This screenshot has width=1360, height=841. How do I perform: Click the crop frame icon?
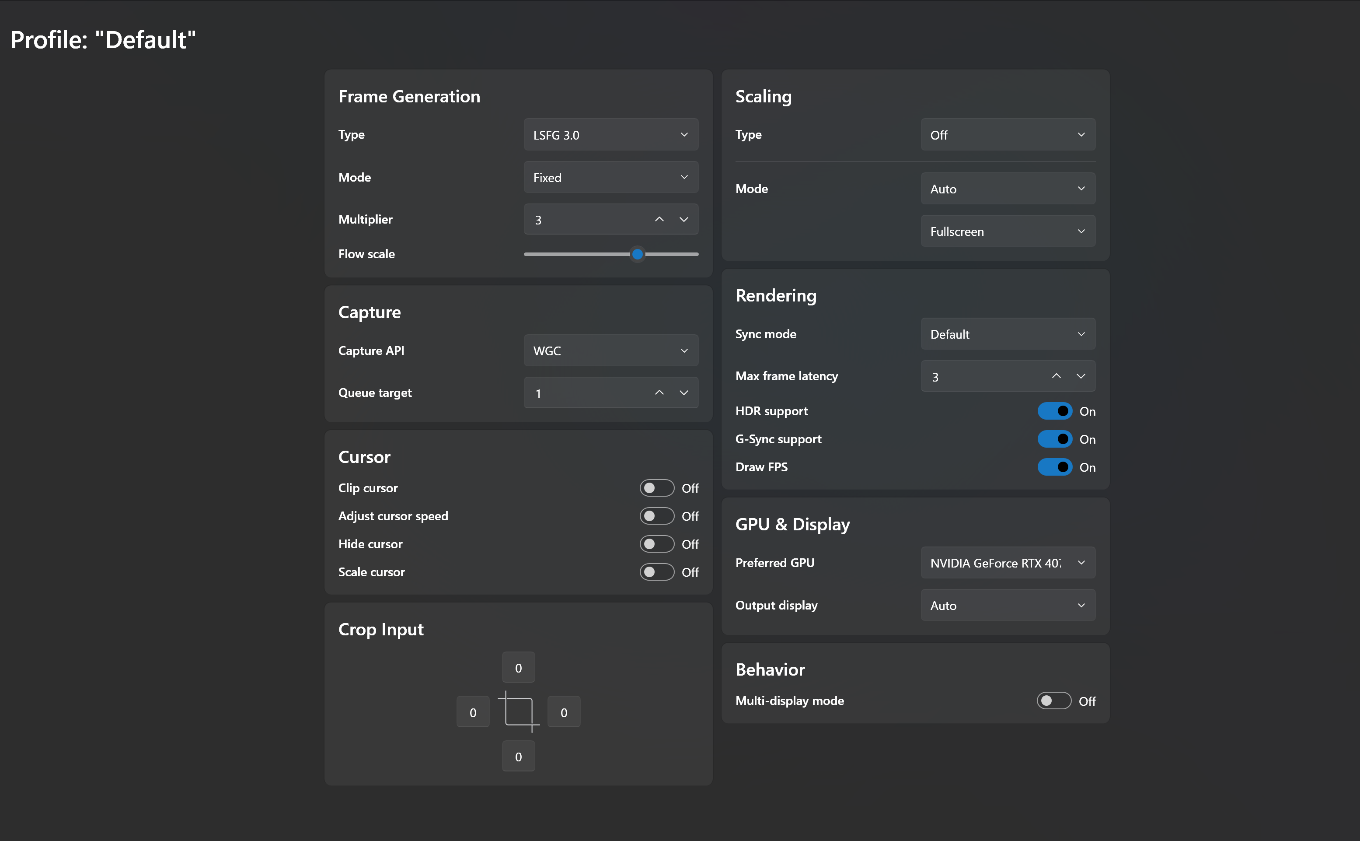tap(519, 711)
